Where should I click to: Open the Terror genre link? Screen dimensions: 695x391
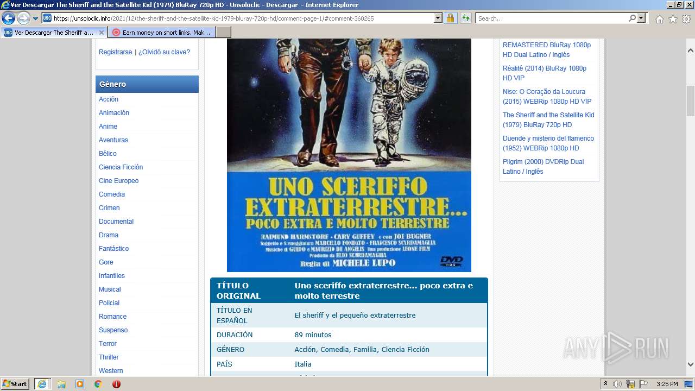click(108, 344)
